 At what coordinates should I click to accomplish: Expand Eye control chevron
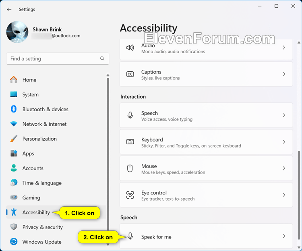point(284,195)
